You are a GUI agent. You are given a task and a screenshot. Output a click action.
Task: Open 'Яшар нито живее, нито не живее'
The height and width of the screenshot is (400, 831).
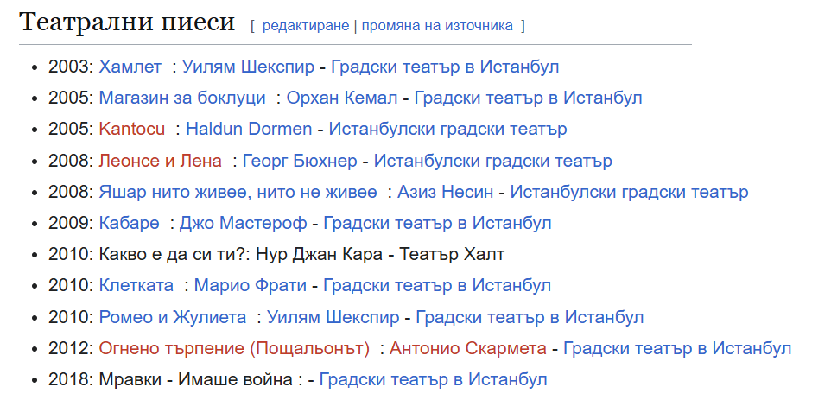pyautogui.click(x=238, y=192)
